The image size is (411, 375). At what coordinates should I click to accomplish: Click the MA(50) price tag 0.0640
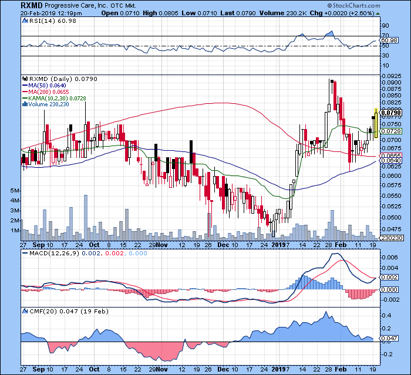pos(391,160)
